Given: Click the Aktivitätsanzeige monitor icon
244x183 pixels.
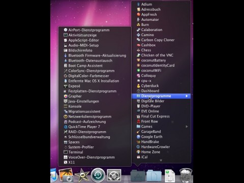Looking at the screenshot, I should tap(66, 35).
